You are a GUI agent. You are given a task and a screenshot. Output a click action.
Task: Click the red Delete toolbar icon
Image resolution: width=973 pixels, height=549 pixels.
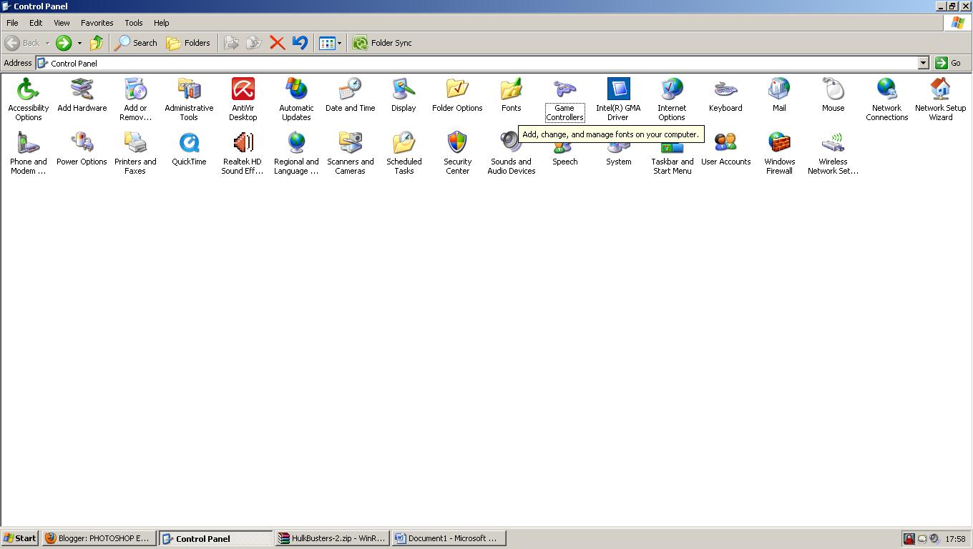[277, 43]
